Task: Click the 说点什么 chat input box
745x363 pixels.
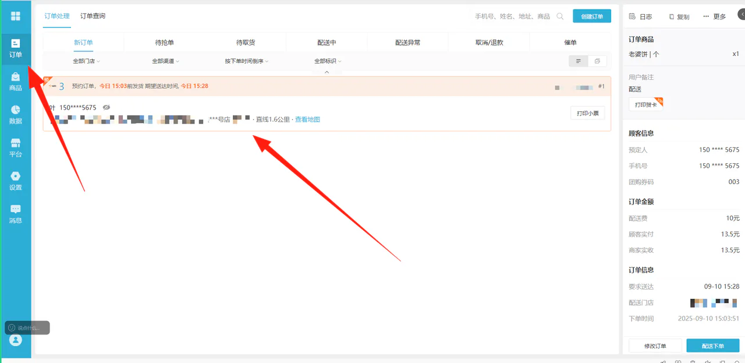Action: tap(27, 328)
